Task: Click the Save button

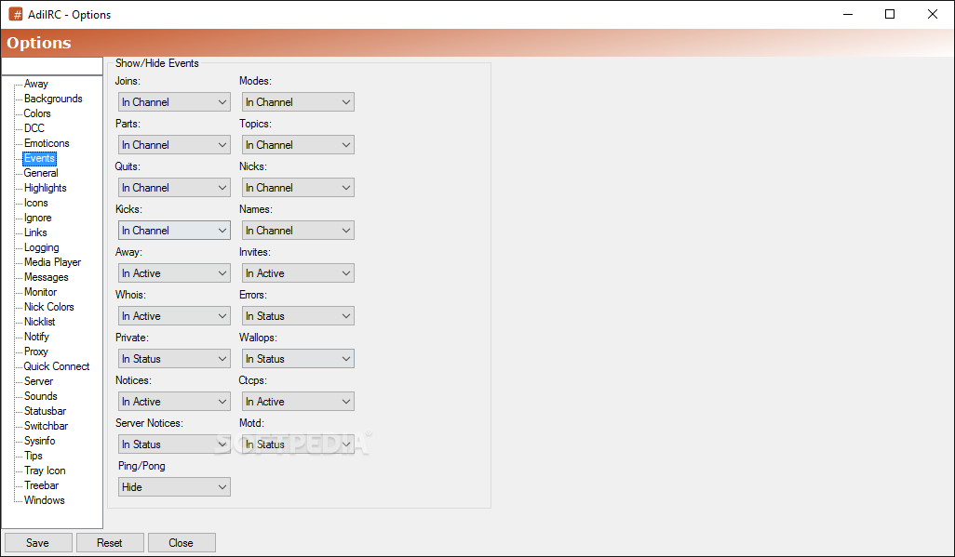Action: point(38,542)
